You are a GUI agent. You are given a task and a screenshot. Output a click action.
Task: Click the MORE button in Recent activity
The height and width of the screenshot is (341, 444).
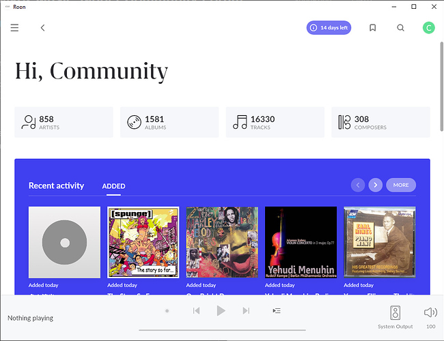click(x=400, y=185)
